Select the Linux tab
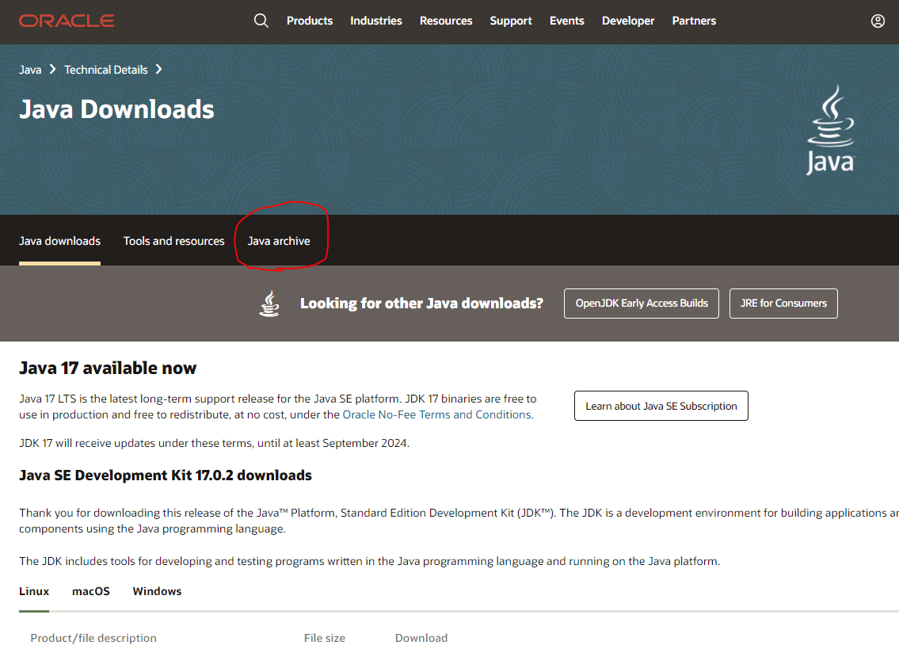Screen dimensions: 899x653 click(x=34, y=591)
